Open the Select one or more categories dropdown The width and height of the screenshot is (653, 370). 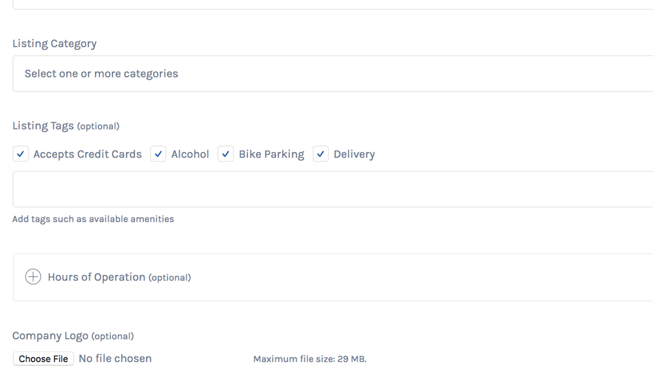pos(333,73)
